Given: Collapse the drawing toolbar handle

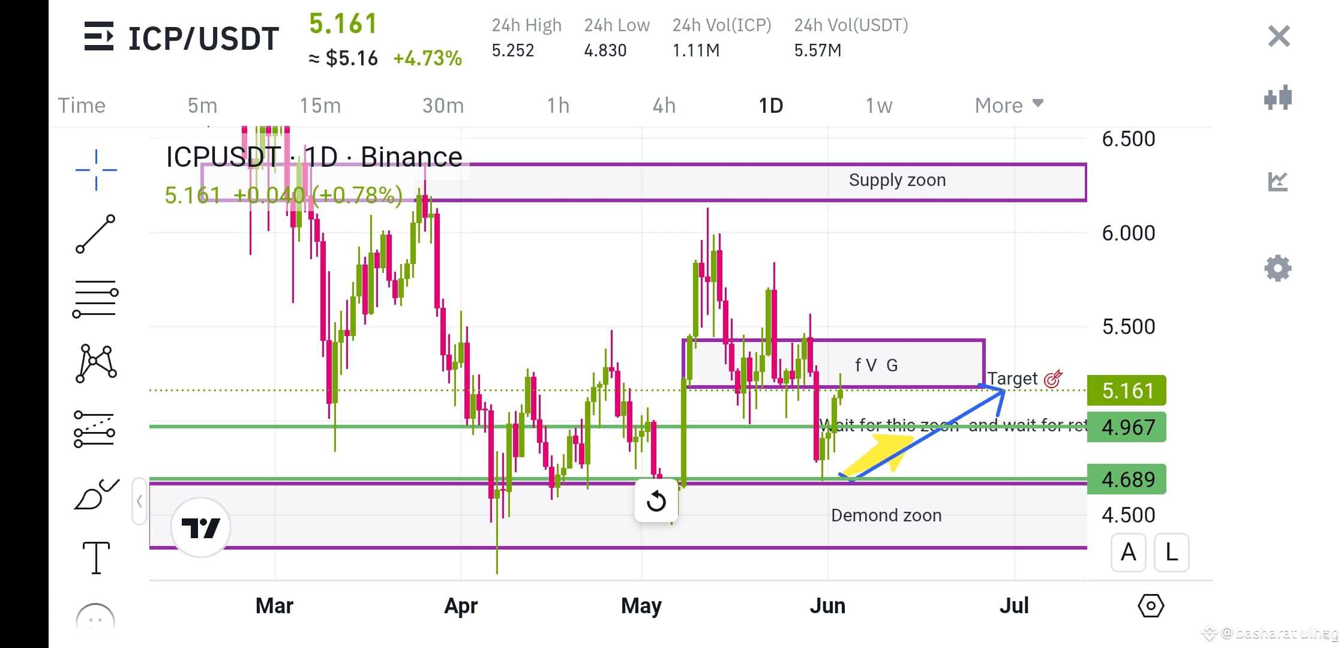Looking at the screenshot, I should [x=139, y=502].
